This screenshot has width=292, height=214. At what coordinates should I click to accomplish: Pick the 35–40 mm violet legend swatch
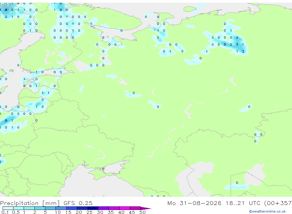tap(114, 208)
